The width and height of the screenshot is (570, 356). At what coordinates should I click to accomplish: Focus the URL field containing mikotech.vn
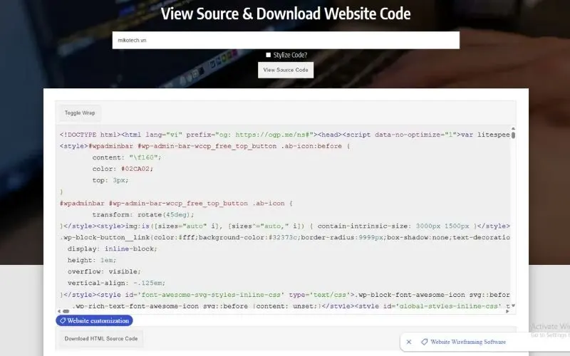[285, 41]
